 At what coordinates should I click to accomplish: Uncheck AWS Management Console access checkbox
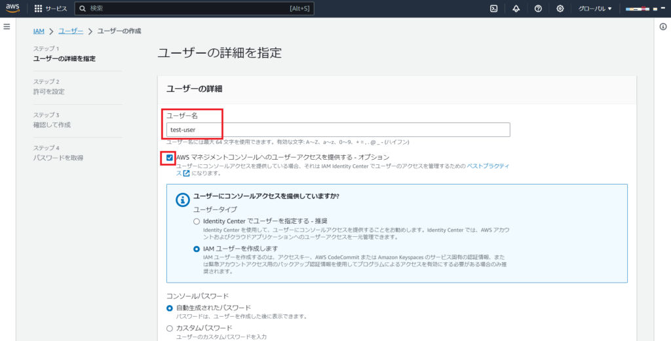click(x=170, y=158)
